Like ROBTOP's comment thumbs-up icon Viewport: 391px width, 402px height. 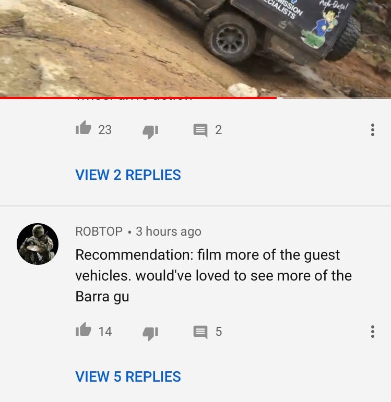click(x=84, y=330)
